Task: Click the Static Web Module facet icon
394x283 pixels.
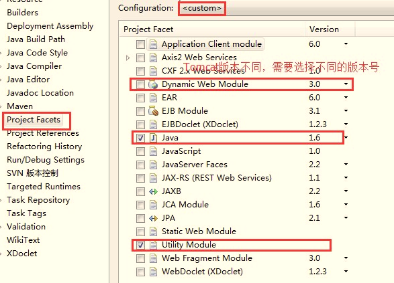Action: click(x=153, y=231)
